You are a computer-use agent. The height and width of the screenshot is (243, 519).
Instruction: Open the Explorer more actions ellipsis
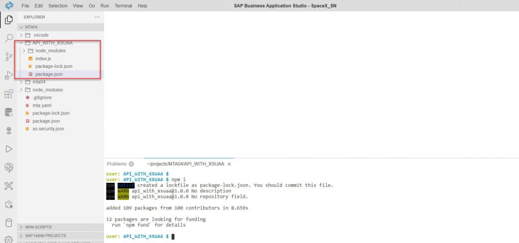point(97,17)
